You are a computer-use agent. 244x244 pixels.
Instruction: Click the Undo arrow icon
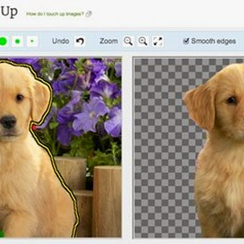(x=80, y=41)
